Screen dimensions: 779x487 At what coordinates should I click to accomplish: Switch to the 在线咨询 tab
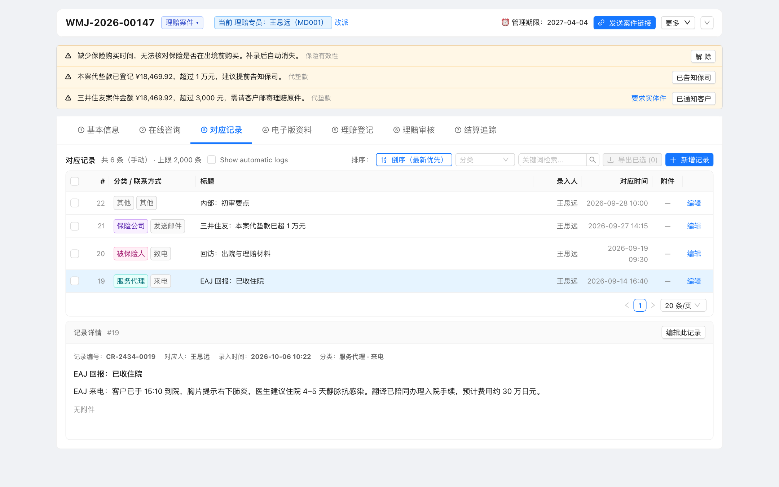(x=160, y=130)
